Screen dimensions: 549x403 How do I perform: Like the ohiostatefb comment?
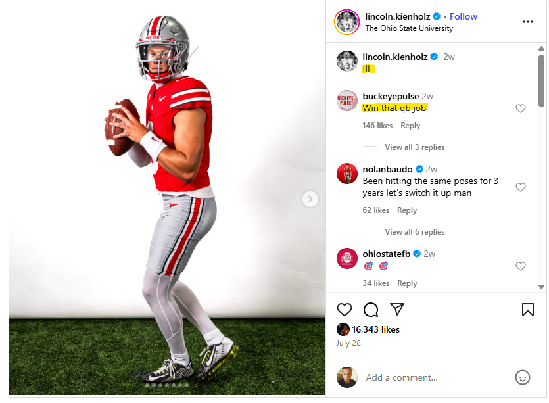point(521,266)
